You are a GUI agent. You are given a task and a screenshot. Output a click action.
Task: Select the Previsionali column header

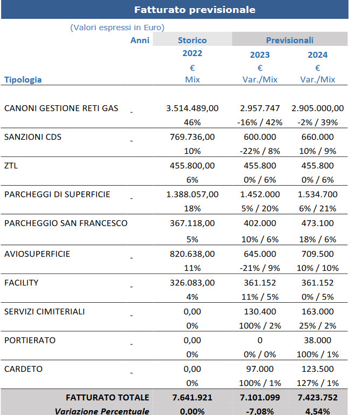tap(290, 40)
